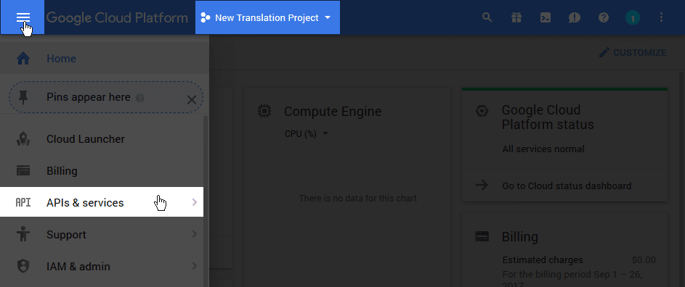
Task: Expand the APIs & services submenu arrow
Action: (195, 202)
